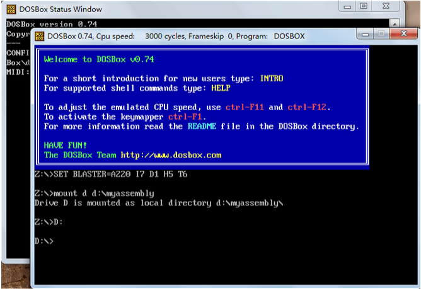Screen dimensions: 421x289
Task: Click the Status Window scrollbar up arrow
Action: [x=395, y=24]
